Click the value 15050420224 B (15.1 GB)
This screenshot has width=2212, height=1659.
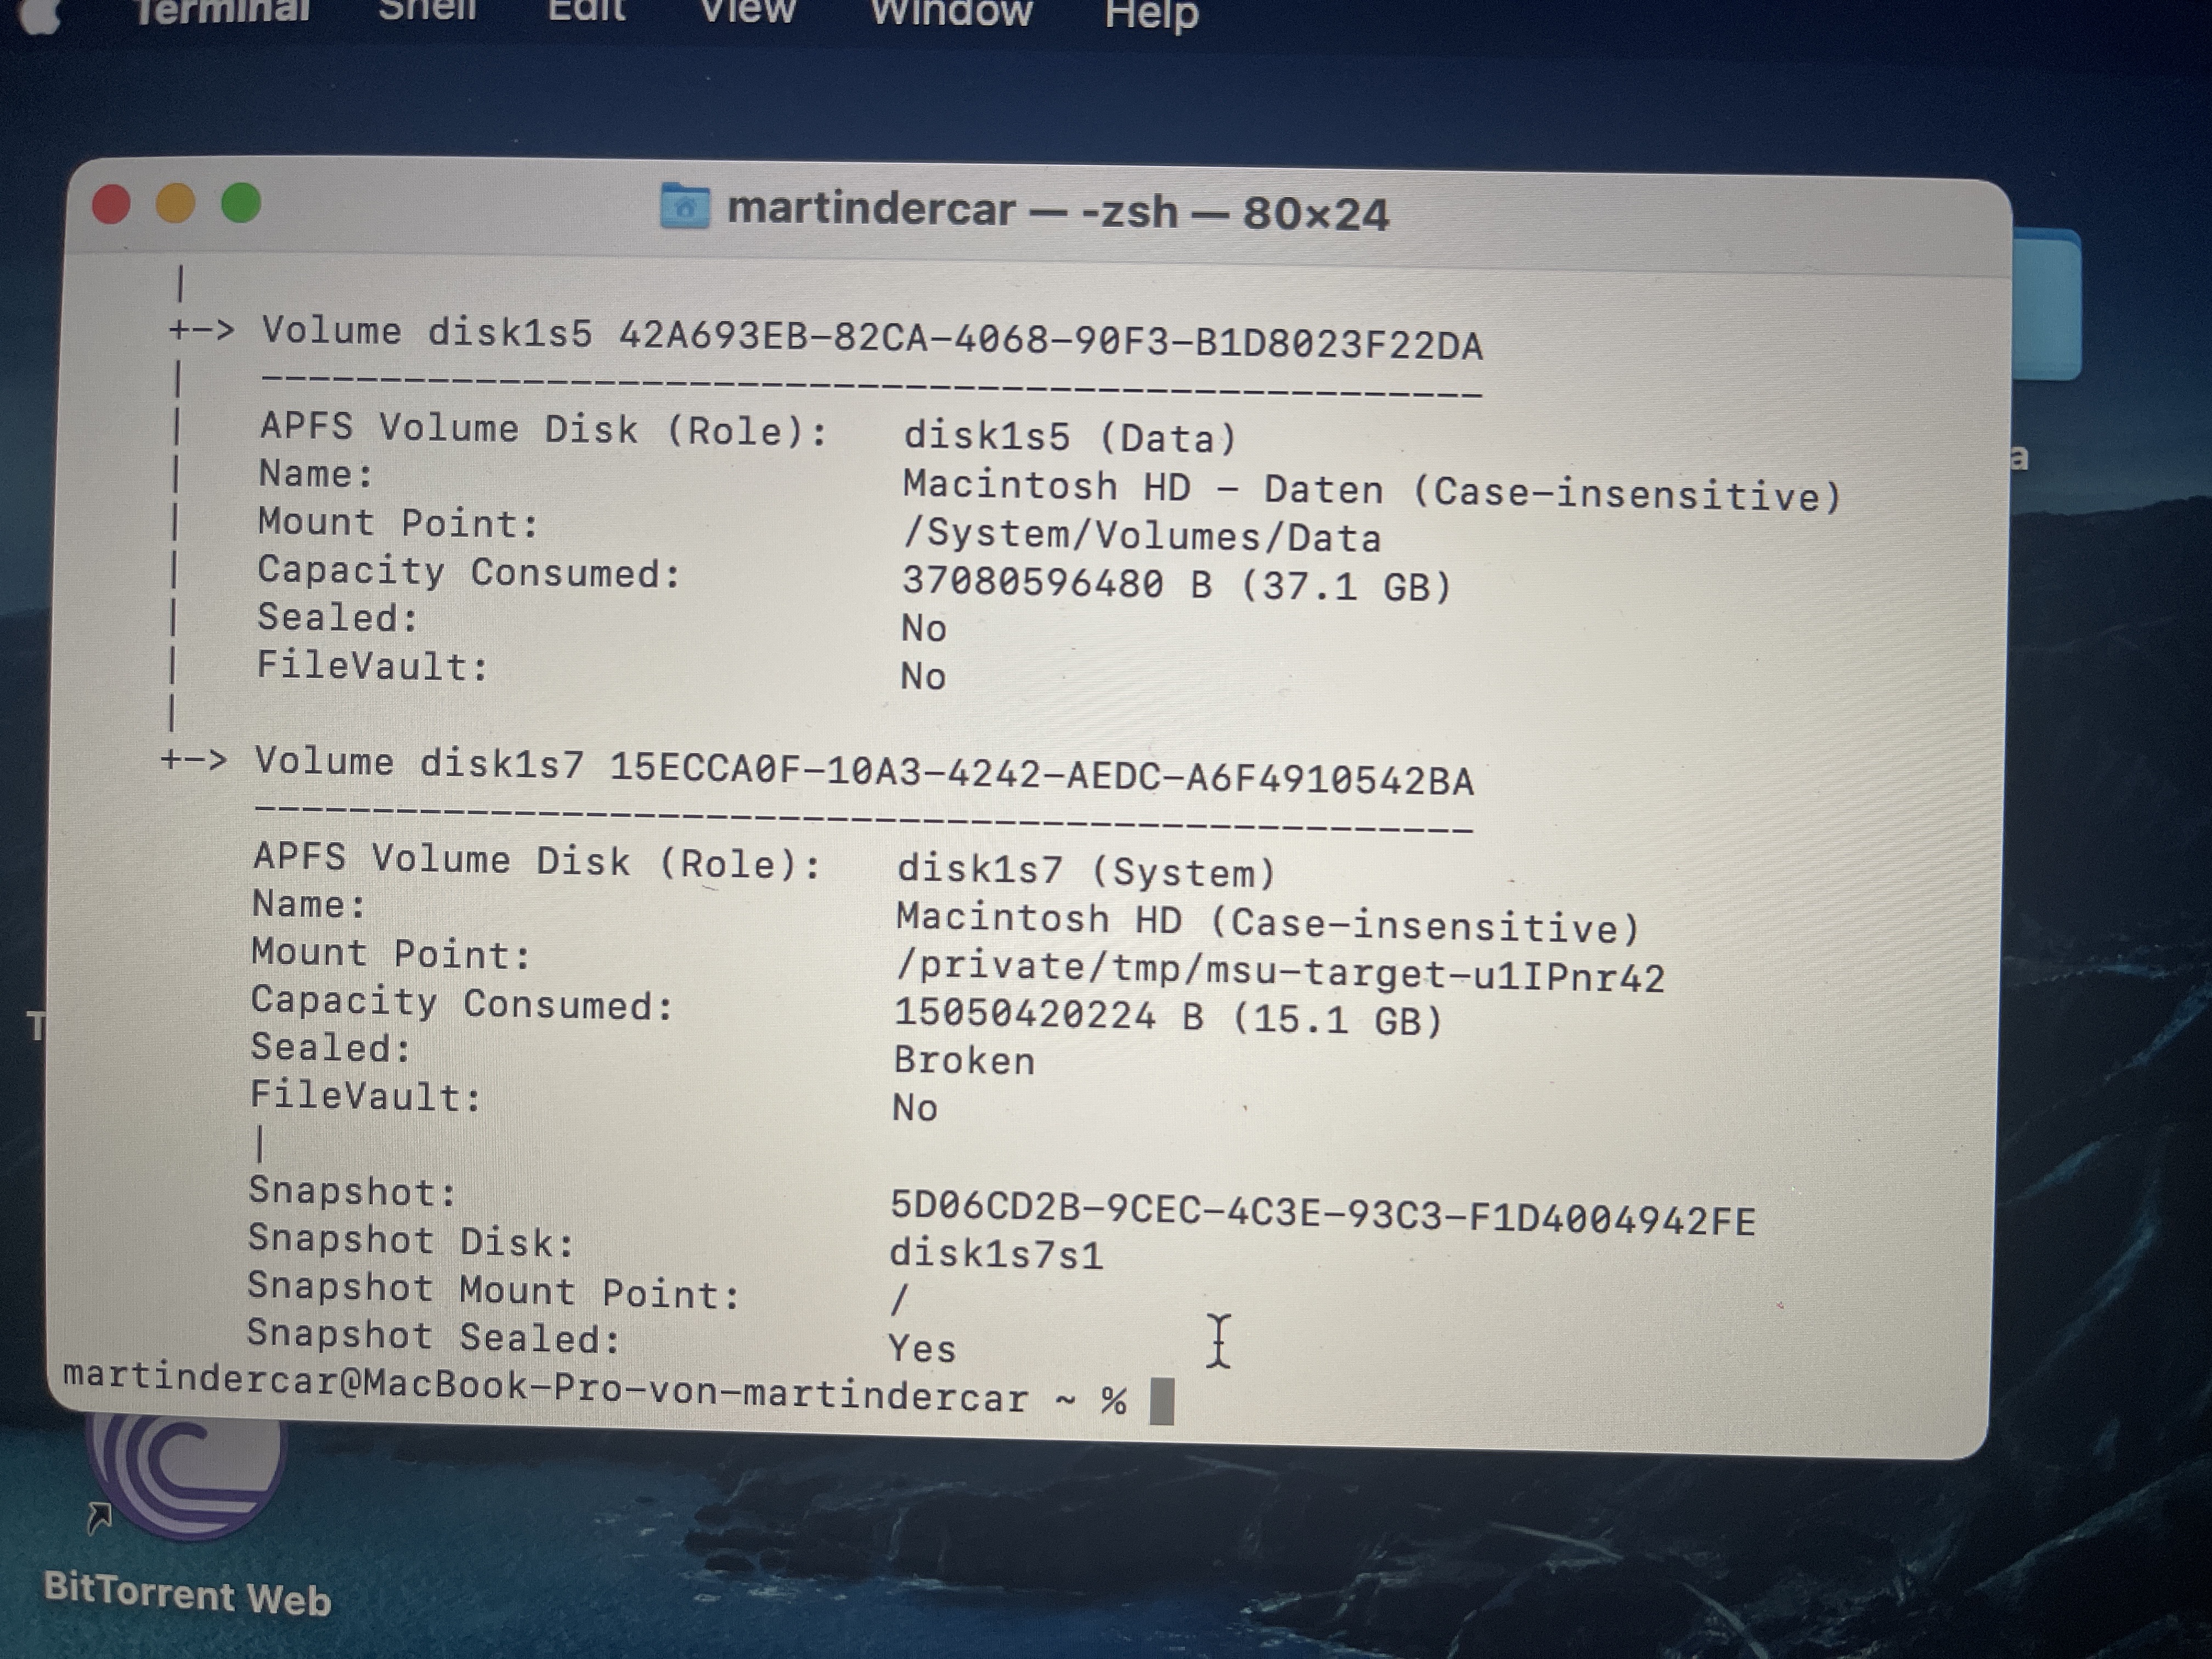[1168, 1017]
